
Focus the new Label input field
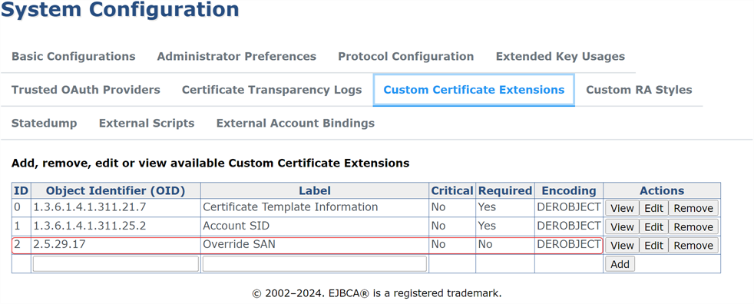[315, 263]
